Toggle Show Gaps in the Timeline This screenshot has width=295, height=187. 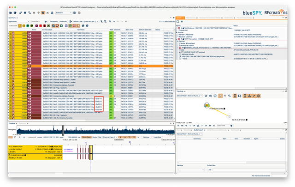click(87, 137)
